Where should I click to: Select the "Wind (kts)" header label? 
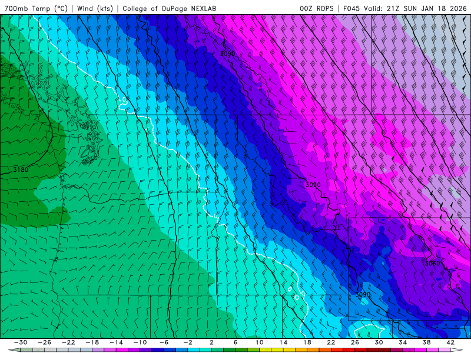click(x=95, y=8)
